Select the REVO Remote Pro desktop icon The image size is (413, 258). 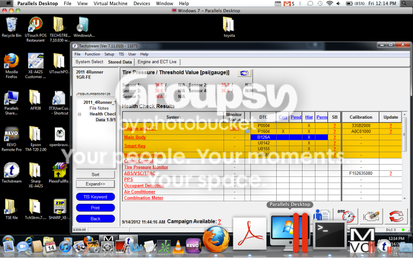click(x=11, y=139)
